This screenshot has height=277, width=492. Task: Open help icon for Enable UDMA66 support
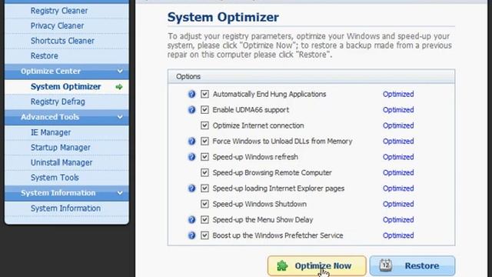pos(191,110)
